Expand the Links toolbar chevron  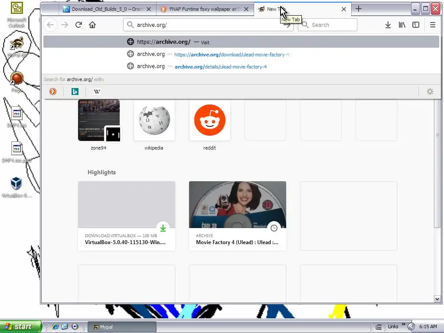[x=403, y=324]
